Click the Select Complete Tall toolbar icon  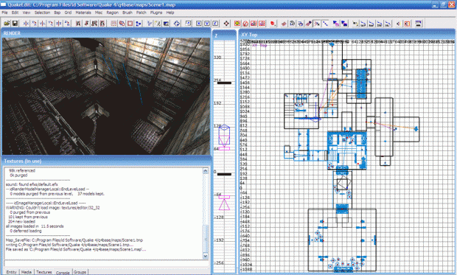[78, 24]
